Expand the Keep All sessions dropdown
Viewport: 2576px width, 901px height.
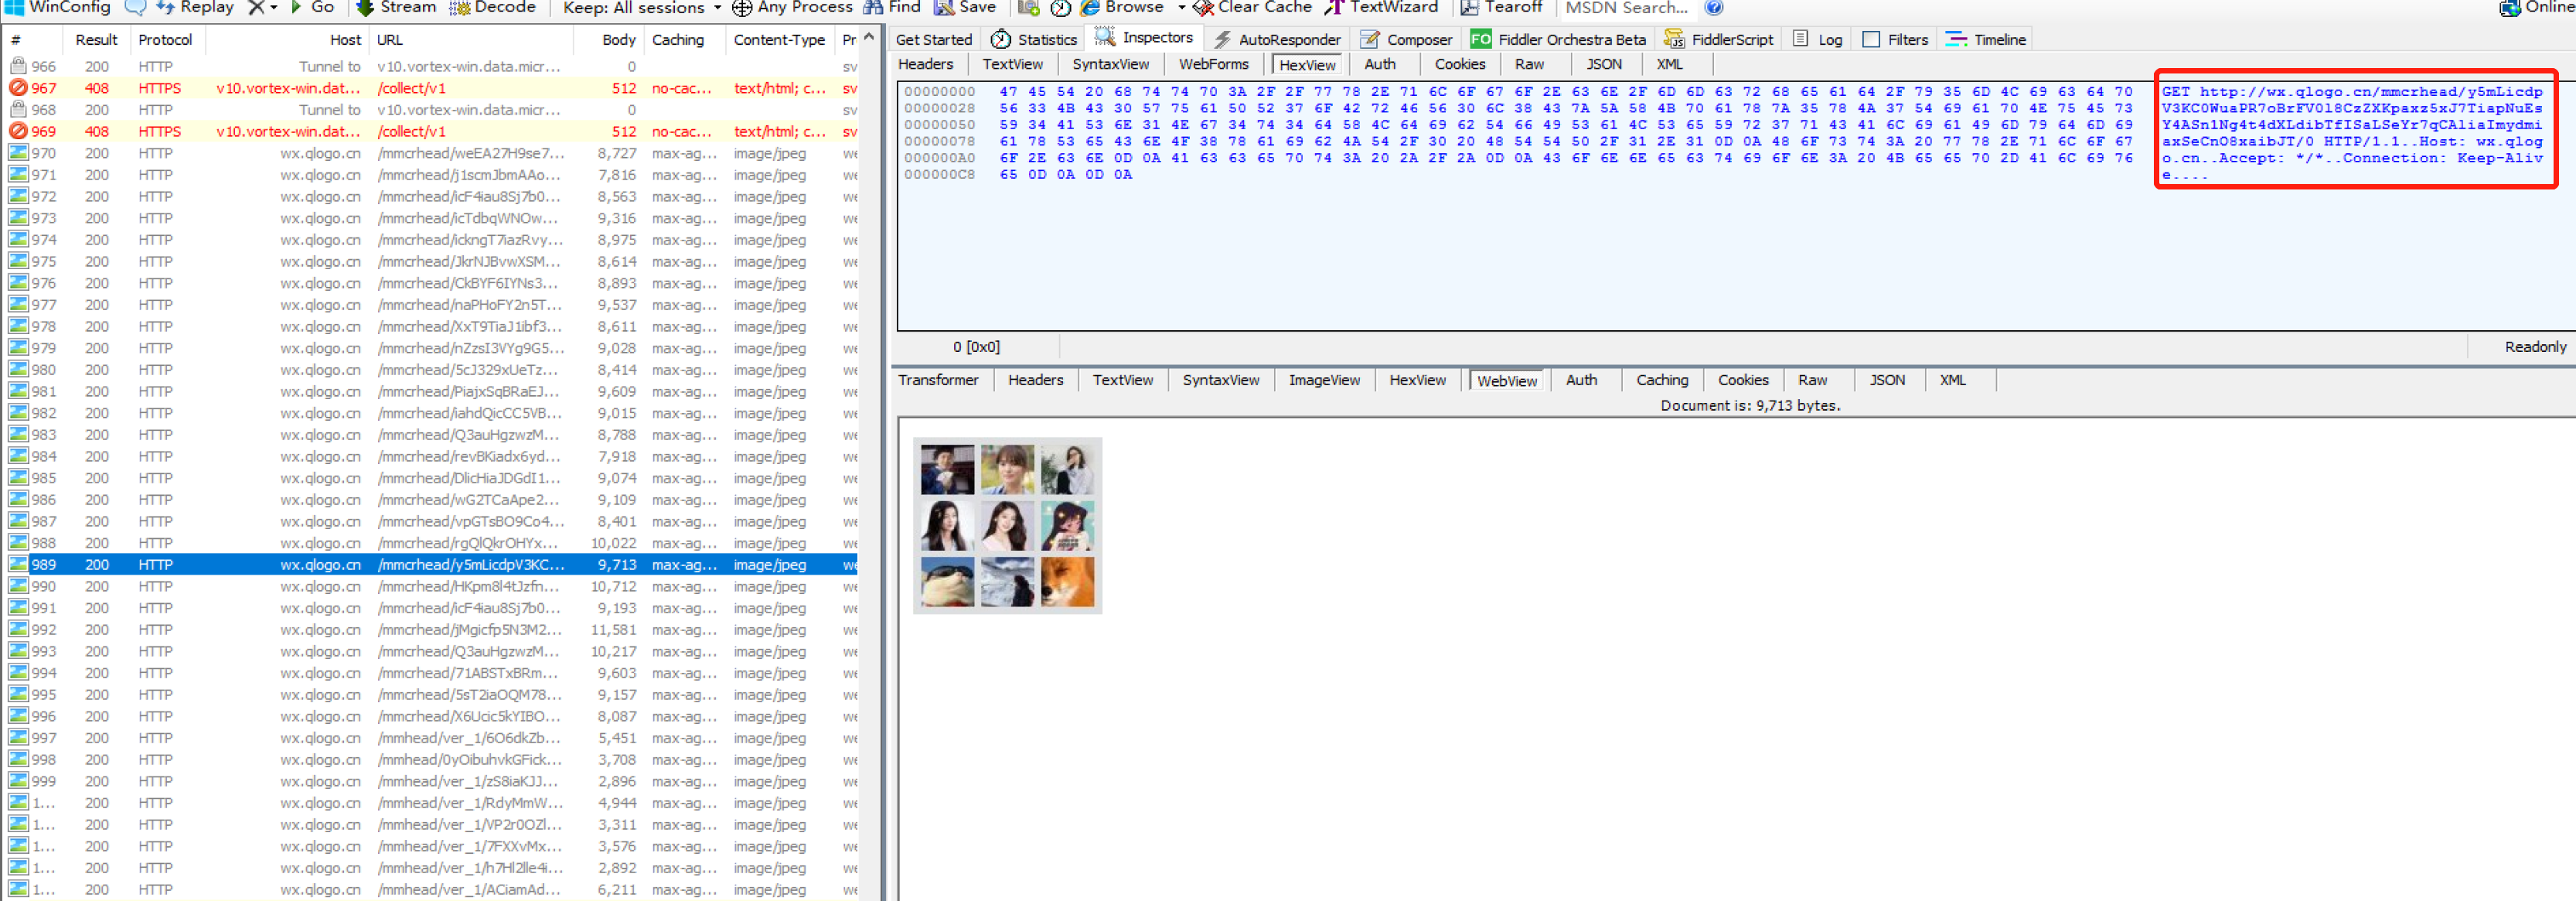click(717, 7)
